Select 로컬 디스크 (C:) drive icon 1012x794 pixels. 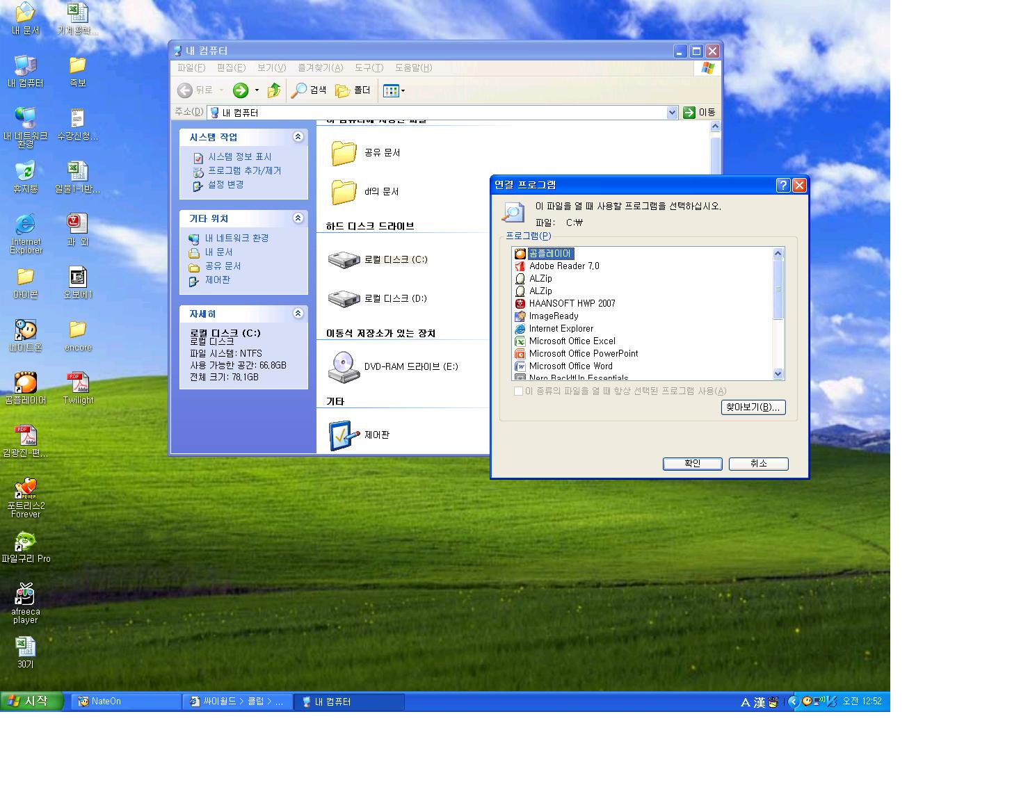[344, 260]
